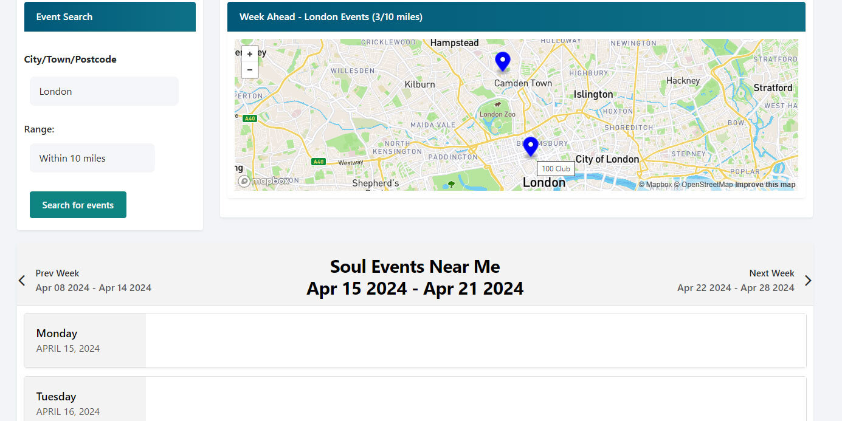Open the © Mapbox attribution link
The width and height of the screenshot is (842, 421).
point(655,185)
